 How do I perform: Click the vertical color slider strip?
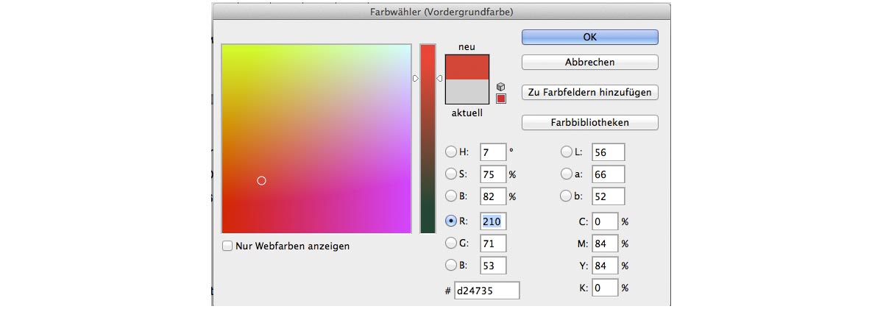click(428, 140)
